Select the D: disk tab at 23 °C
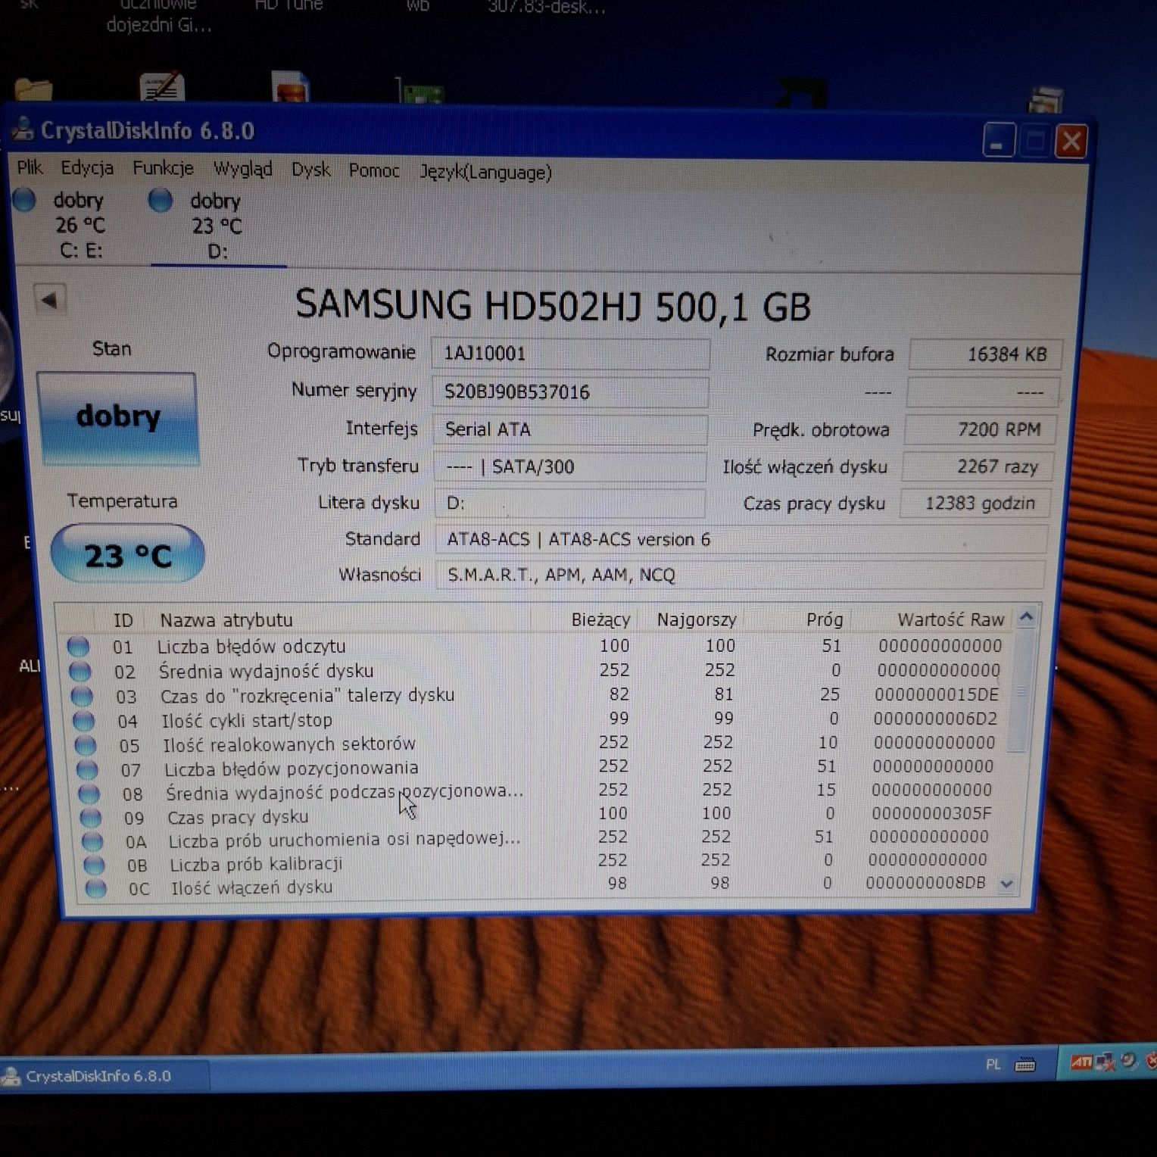This screenshot has height=1157, width=1157. [x=217, y=226]
